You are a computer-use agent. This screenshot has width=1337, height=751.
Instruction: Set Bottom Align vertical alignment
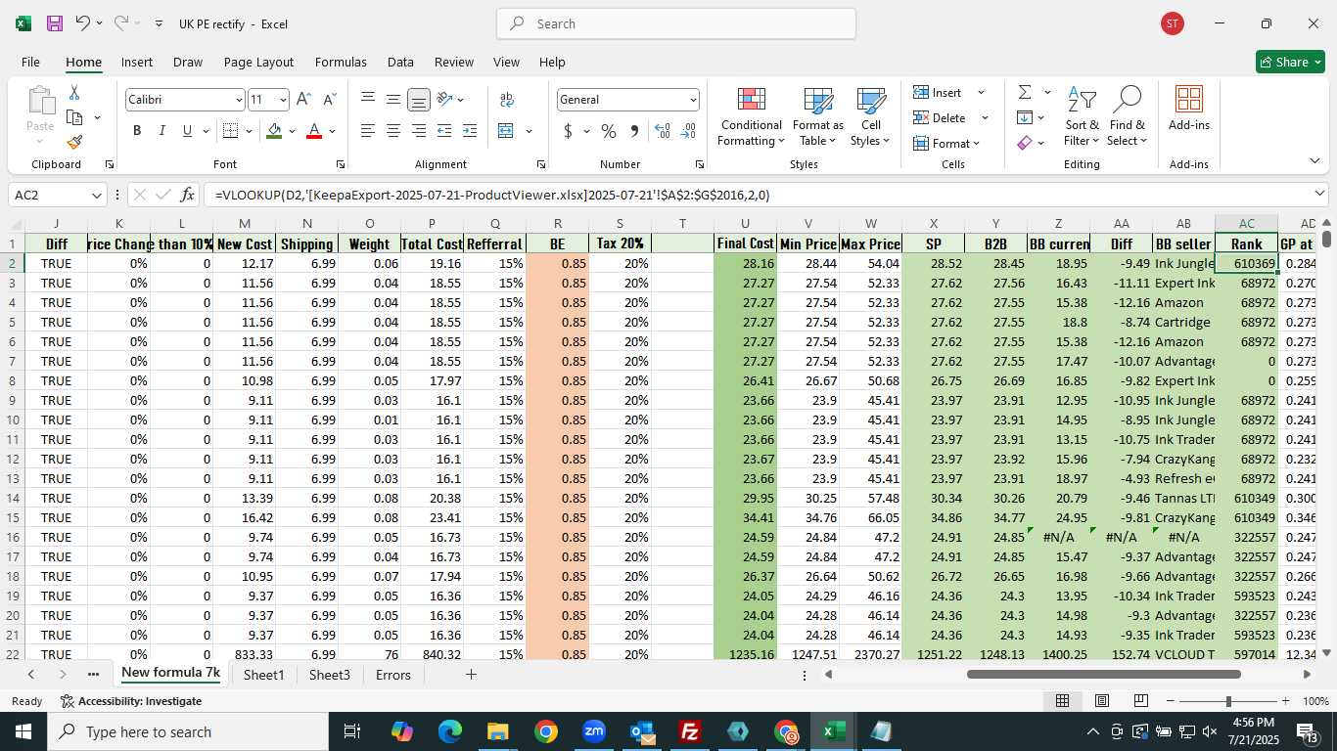419,100
